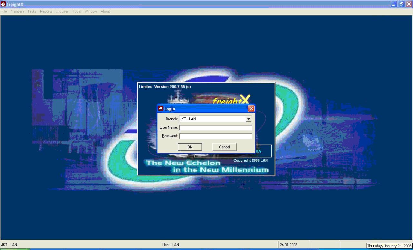This screenshot has height=250, width=413.
Task: Click the 24-01-2008 date in status bar
Action: tap(288, 245)
